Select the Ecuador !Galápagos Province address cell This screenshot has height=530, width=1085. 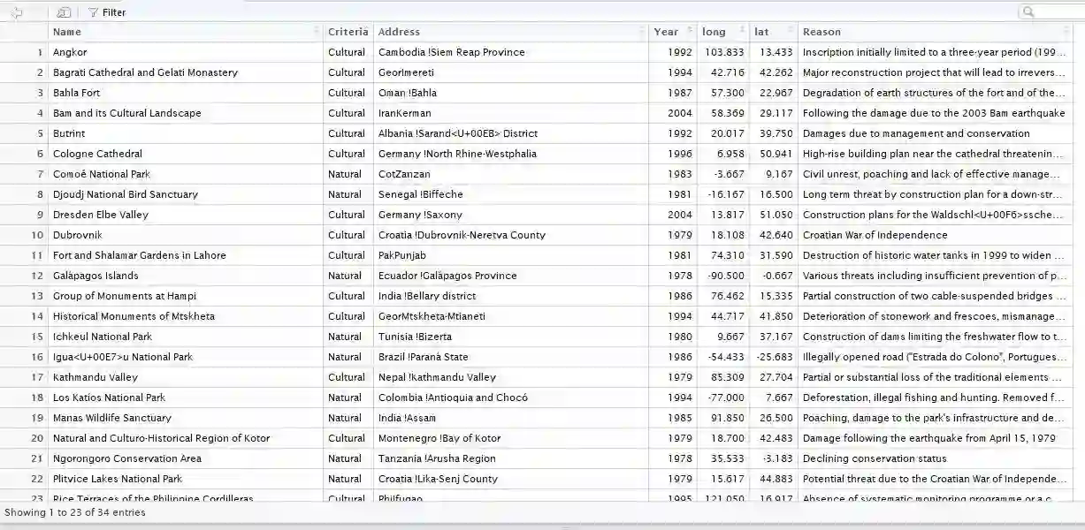(x=447, y=276)
